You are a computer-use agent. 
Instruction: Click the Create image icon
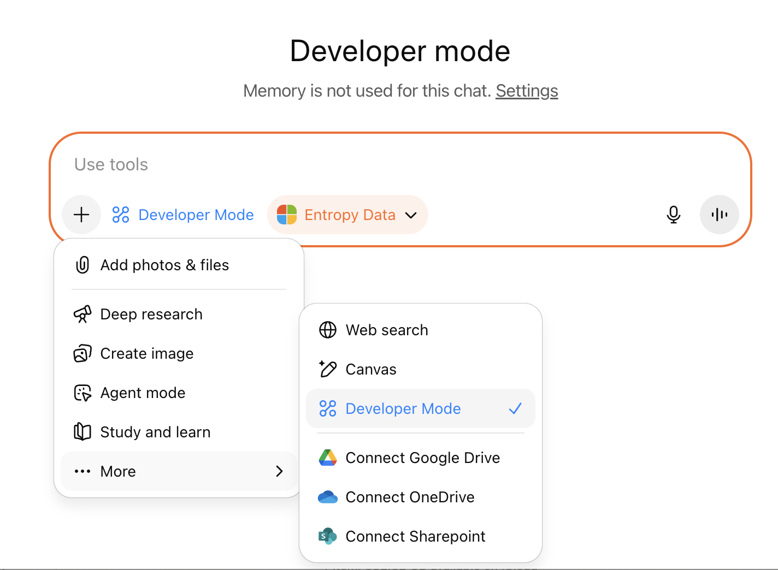point(82,353)
